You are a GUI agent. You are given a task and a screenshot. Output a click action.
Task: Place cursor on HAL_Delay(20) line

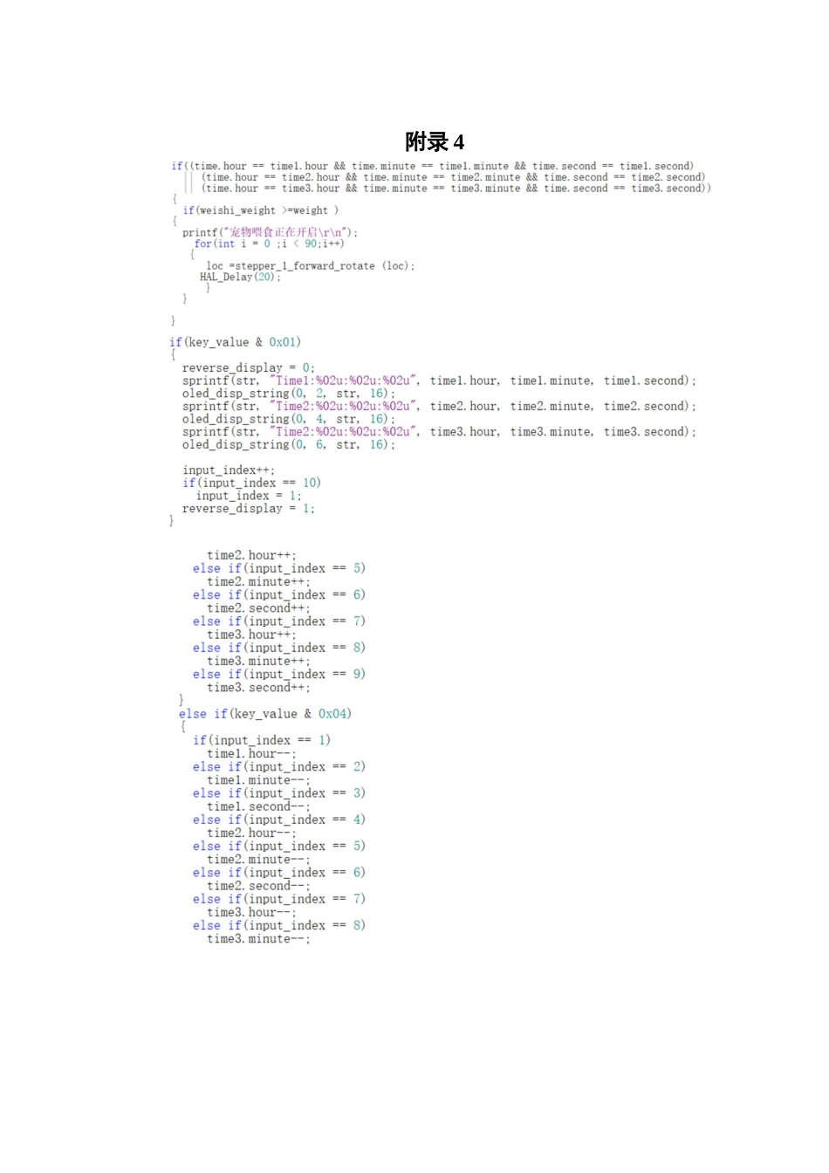pos(240,277)
